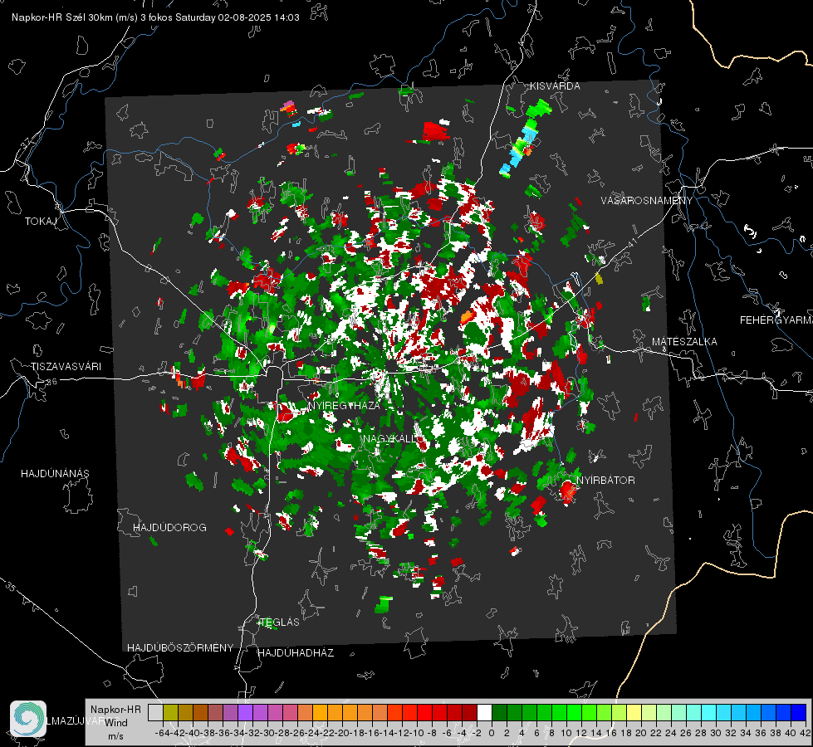Select the darkest green swatch above 0
This screenshot has height=747, width=813.
coord(499,712)
